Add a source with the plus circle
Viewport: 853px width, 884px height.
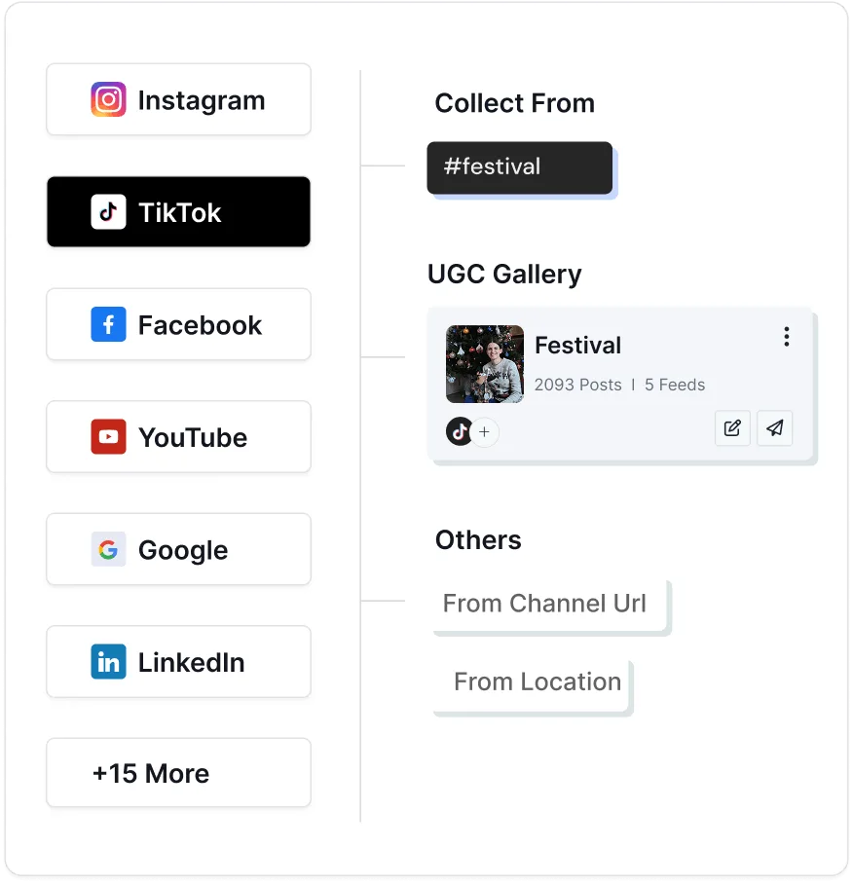pyautogui.click(x=484, y=432)
